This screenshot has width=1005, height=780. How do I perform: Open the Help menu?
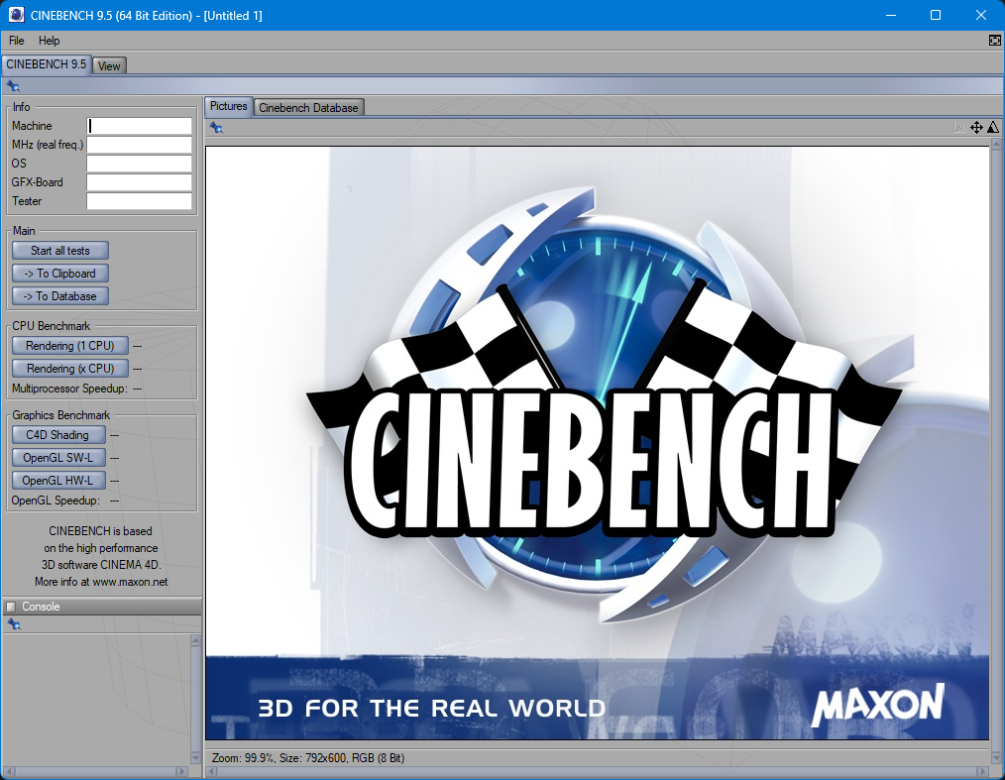(x=50, y=41)
